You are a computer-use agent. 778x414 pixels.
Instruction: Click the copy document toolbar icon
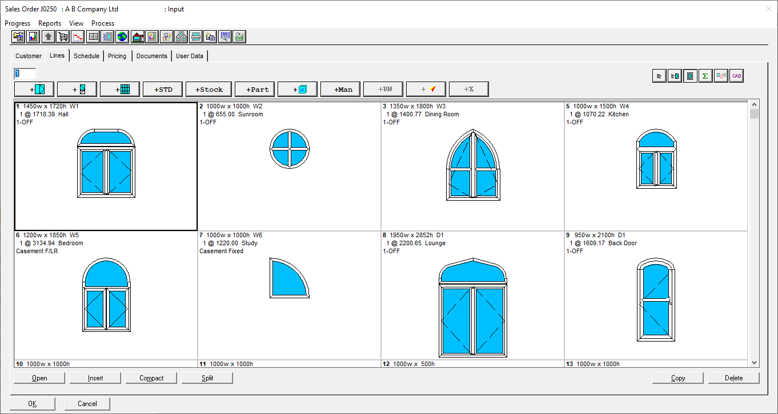211,36
